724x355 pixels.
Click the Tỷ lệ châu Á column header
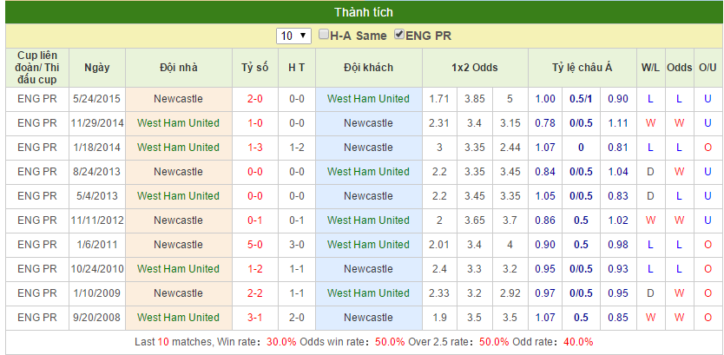[x=582, y=68]
